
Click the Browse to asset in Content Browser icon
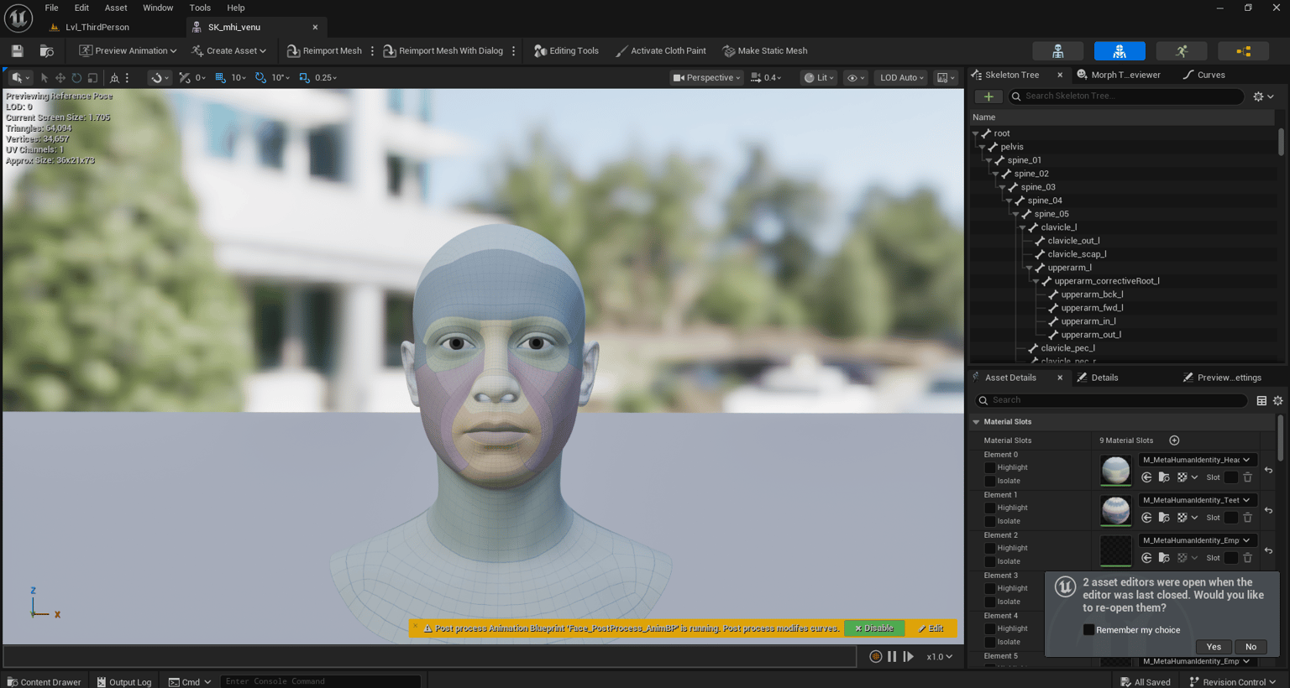click(47, 51)
